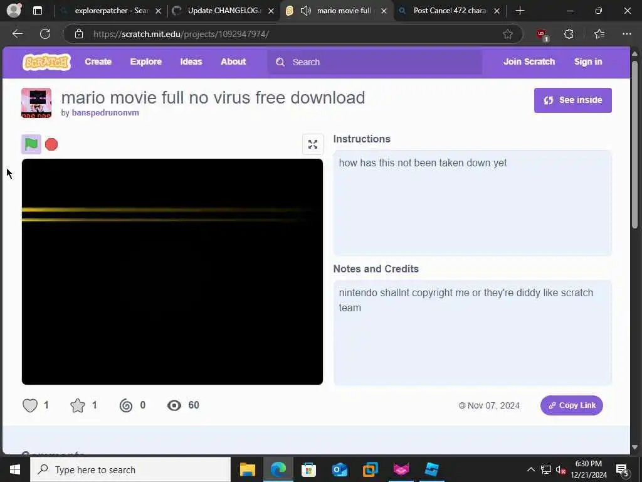
Task: Love the project with the heart icon
Action: click(x=30, y=405)
